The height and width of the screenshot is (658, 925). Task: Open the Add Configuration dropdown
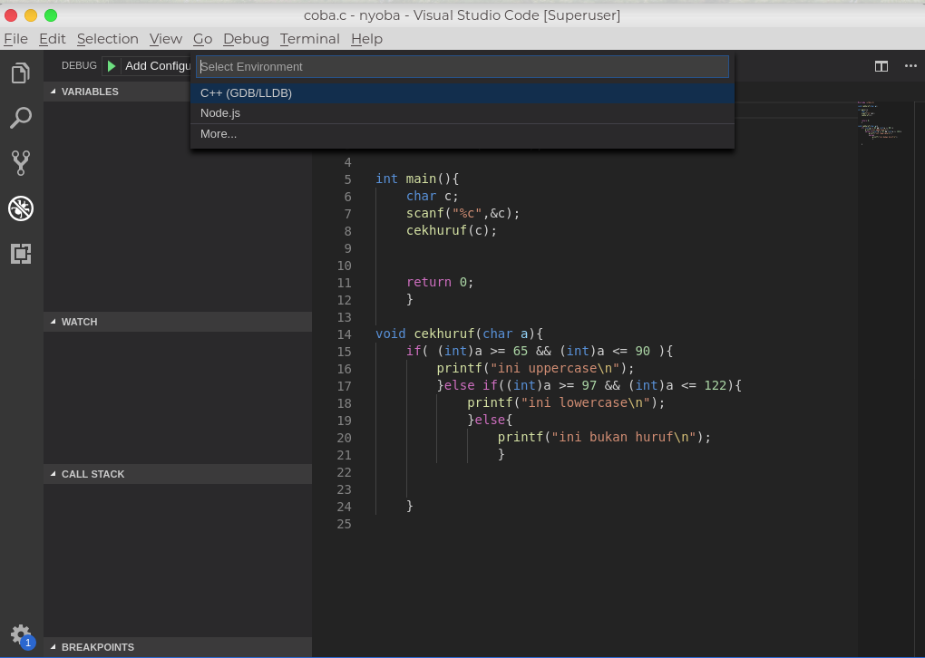[158, 66]
